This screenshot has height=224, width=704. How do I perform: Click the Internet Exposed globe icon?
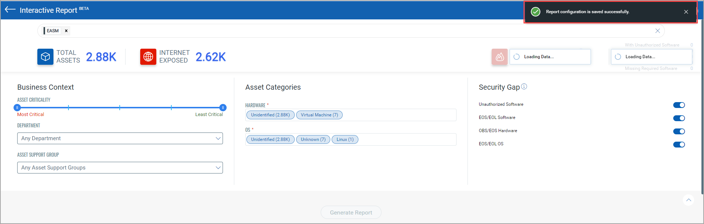click(148, 57)
